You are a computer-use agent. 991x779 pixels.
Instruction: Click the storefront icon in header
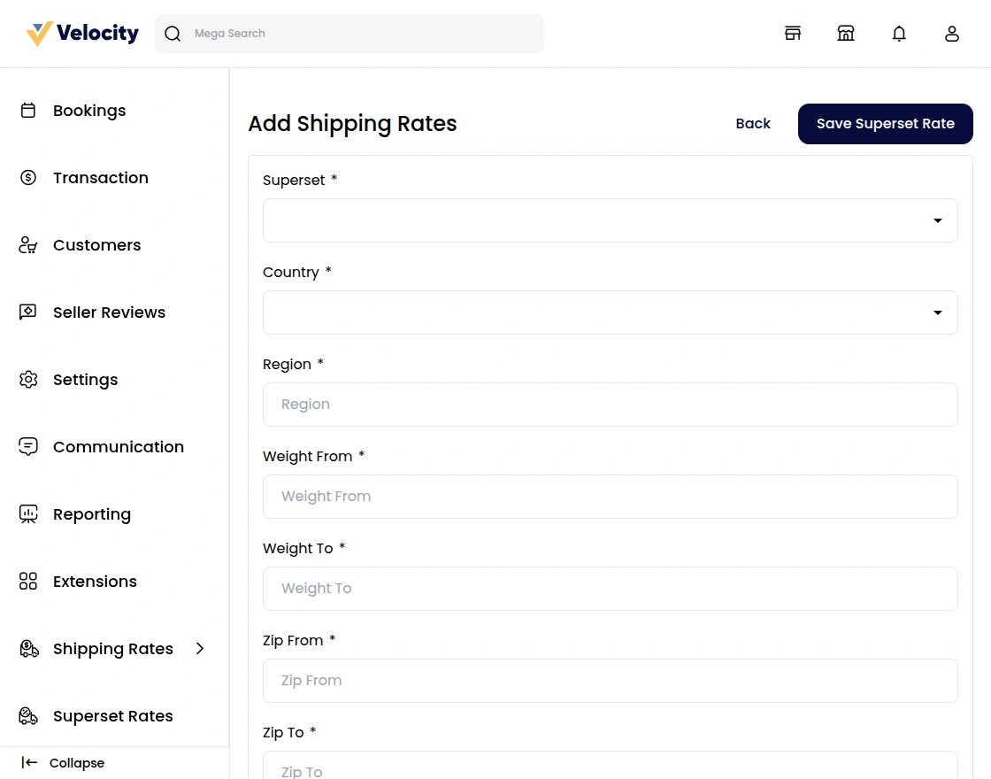click(x=793, y=34)
